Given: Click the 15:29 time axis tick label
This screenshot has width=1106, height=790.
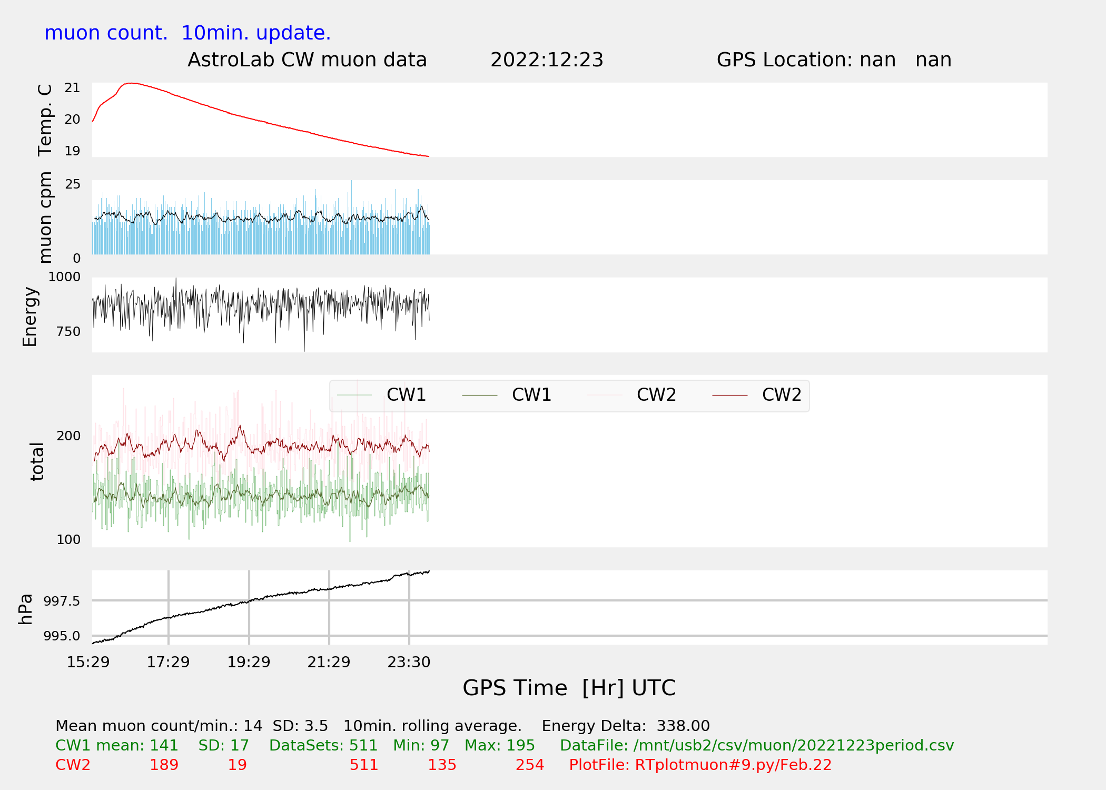Looking at the screenshot, I should coord(88,662).
